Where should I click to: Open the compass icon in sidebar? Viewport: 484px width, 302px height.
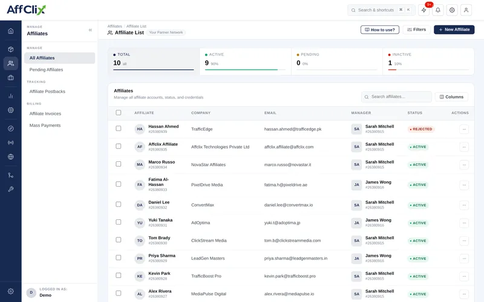[x=10, y=129]
